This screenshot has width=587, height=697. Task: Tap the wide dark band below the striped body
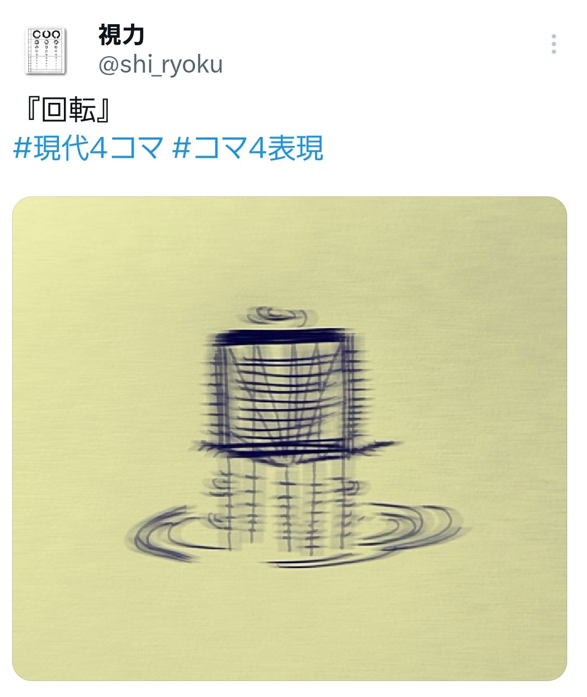click(x=297, y=448)
